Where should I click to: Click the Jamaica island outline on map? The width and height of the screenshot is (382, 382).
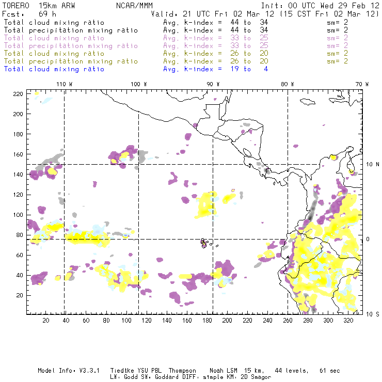pyautogui.click(x=308, y=101)
